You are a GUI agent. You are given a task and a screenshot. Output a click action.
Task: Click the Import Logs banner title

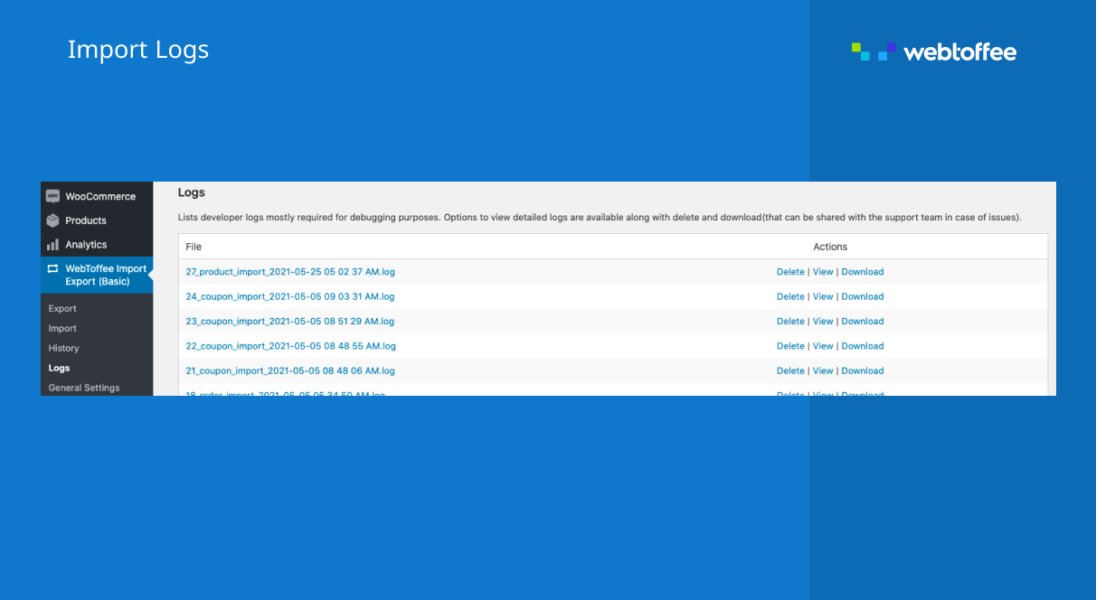tap(138, 50)
